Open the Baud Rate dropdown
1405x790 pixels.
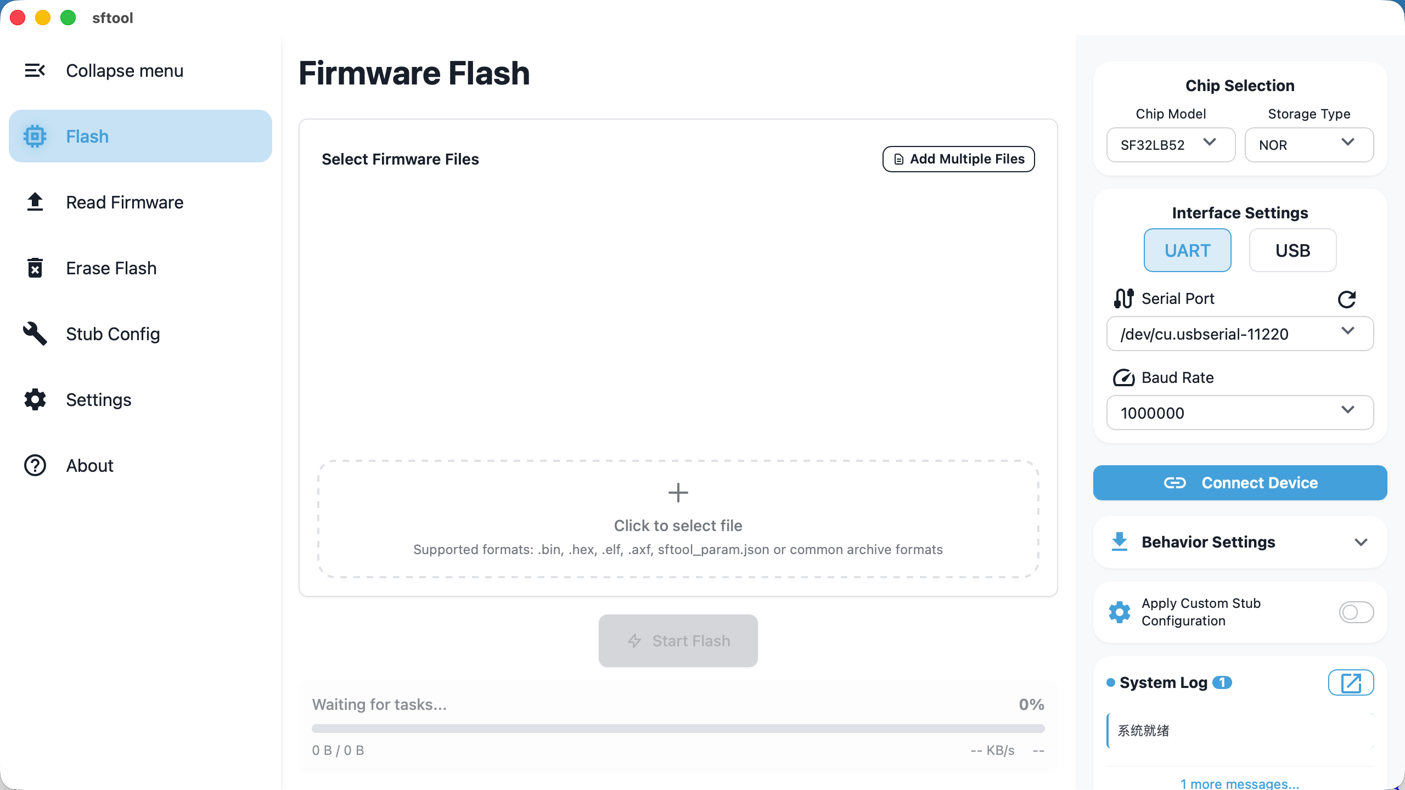(1239, 413)
